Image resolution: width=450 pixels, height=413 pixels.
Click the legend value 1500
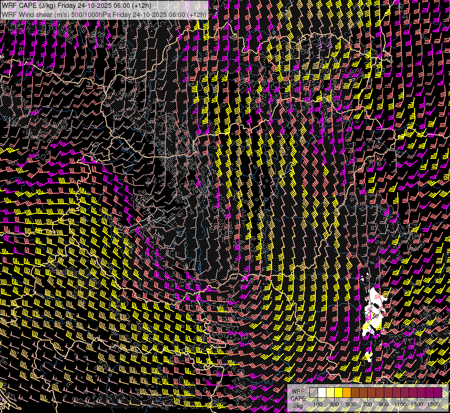point(433,404)
